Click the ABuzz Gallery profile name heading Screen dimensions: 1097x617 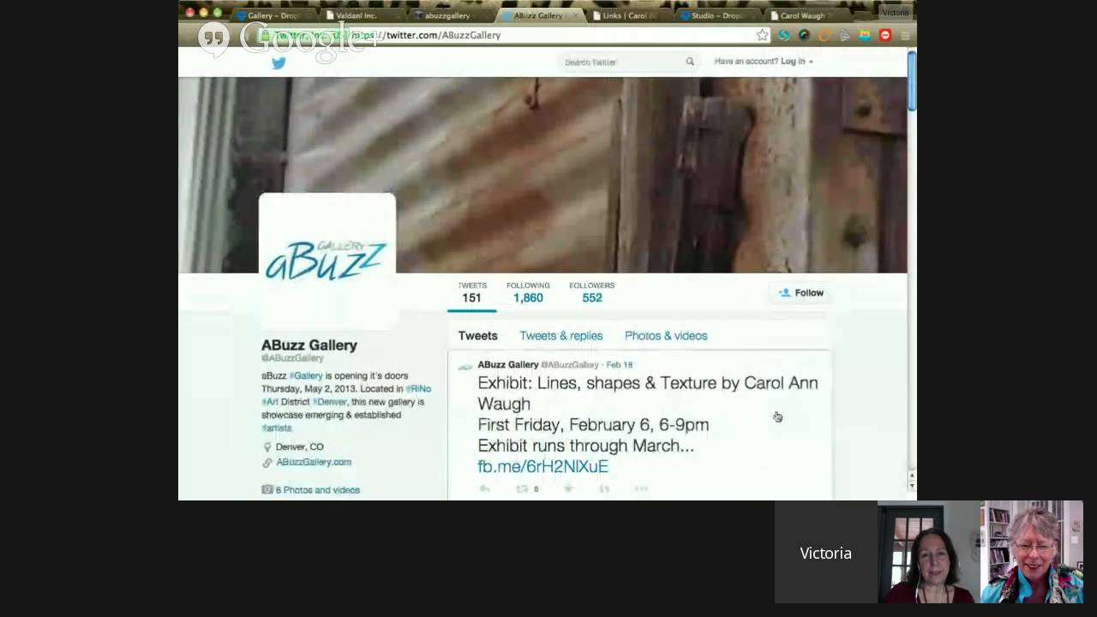309,345
